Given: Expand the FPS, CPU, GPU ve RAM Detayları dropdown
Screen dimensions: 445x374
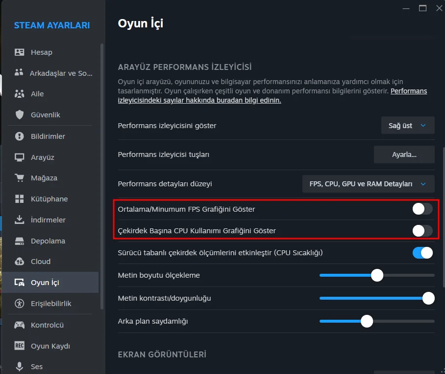Looking at the screenshot, I should tap(368, 184).
